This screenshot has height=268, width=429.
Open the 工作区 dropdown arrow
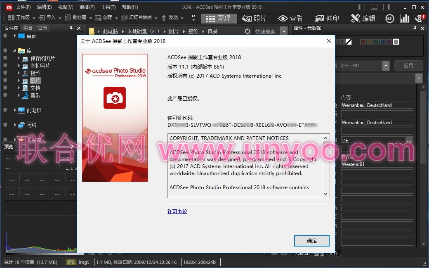coord(34,18)
